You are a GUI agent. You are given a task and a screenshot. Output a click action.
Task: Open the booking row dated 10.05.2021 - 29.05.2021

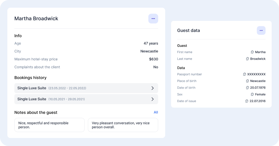86,99
